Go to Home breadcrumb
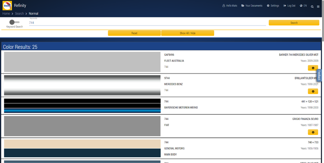The width and height of the screenshot is (324, 163). click(6, 13)
